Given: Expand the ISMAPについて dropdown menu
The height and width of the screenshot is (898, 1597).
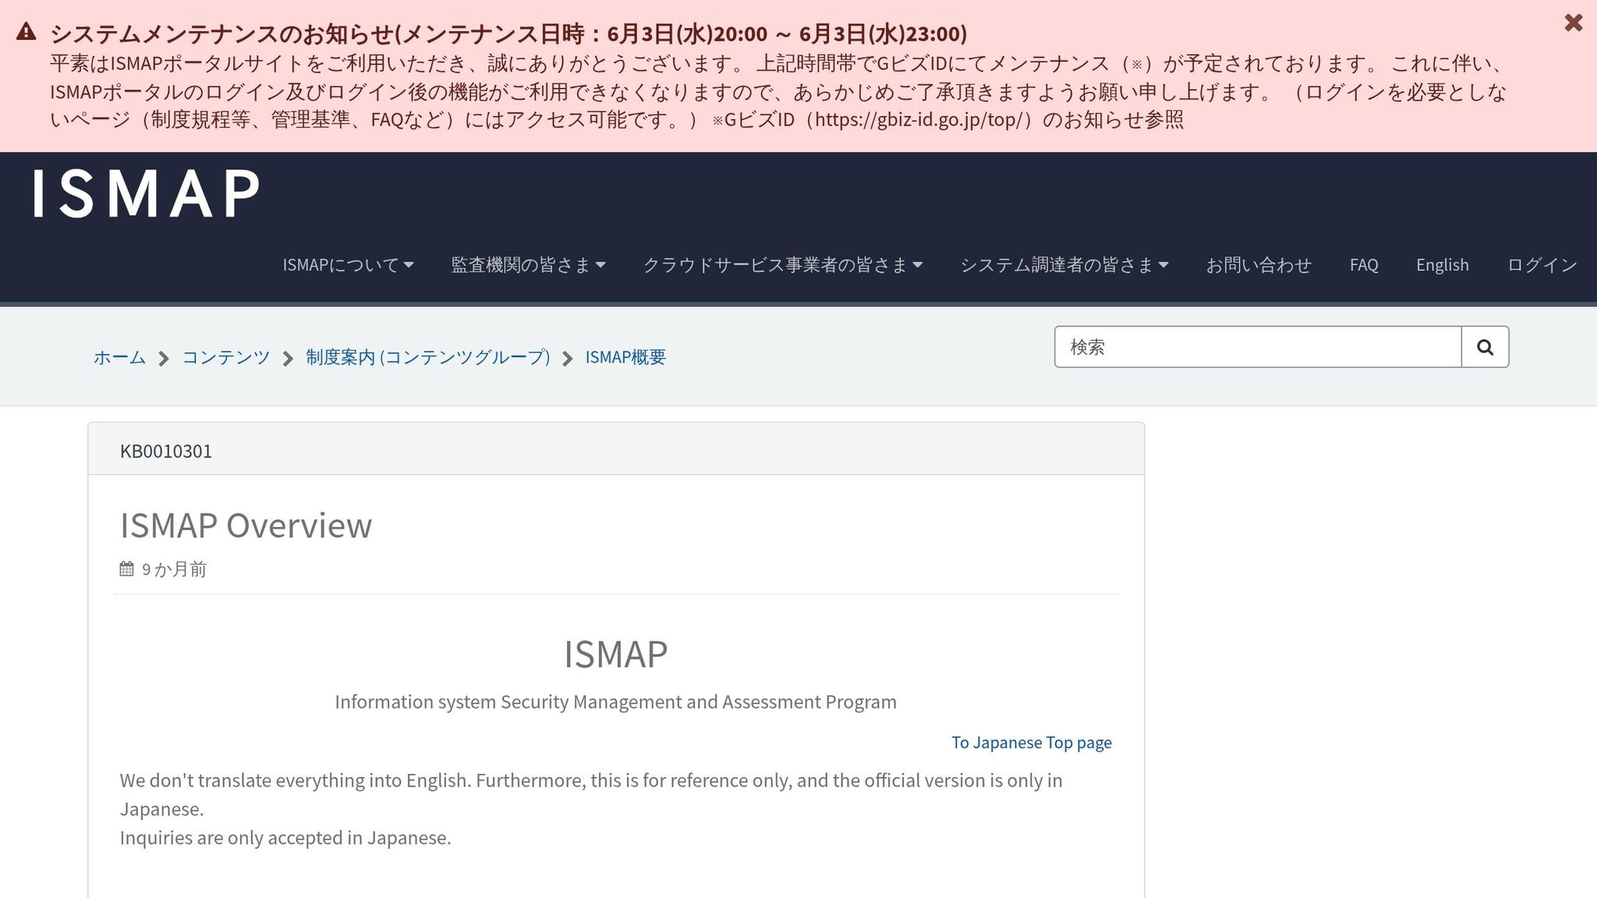Looking at the screenshot, I should click(348, 265).
